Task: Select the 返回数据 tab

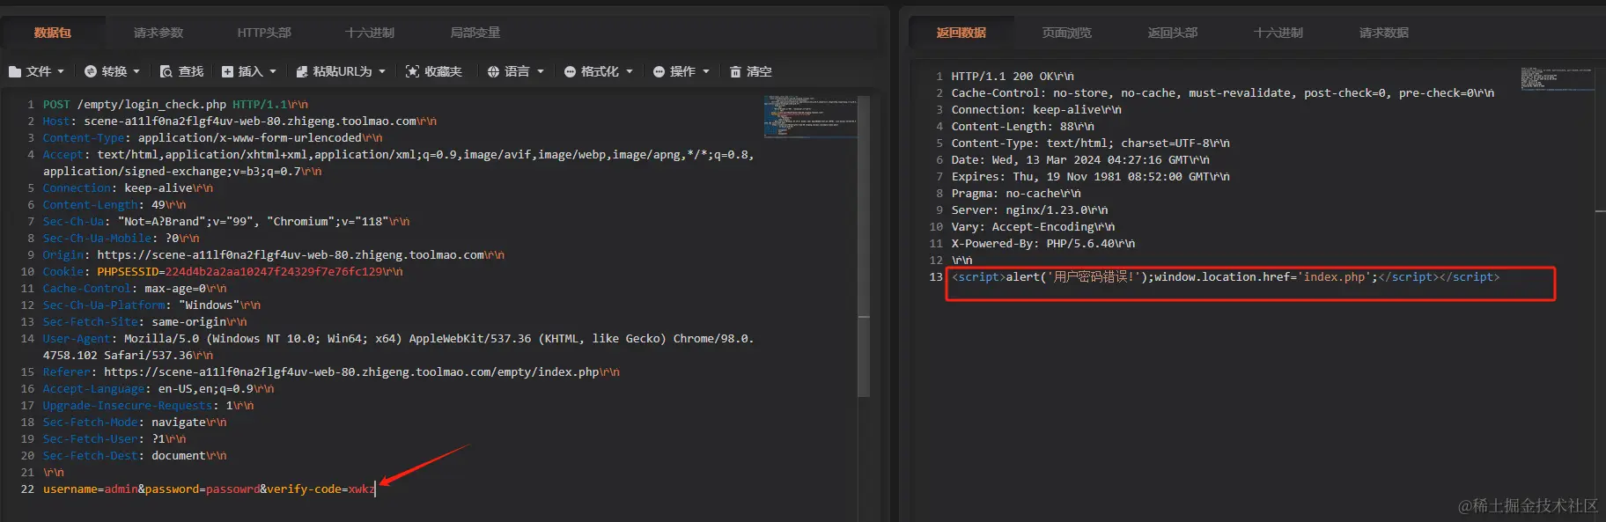Action: click(x=961, y=33)
